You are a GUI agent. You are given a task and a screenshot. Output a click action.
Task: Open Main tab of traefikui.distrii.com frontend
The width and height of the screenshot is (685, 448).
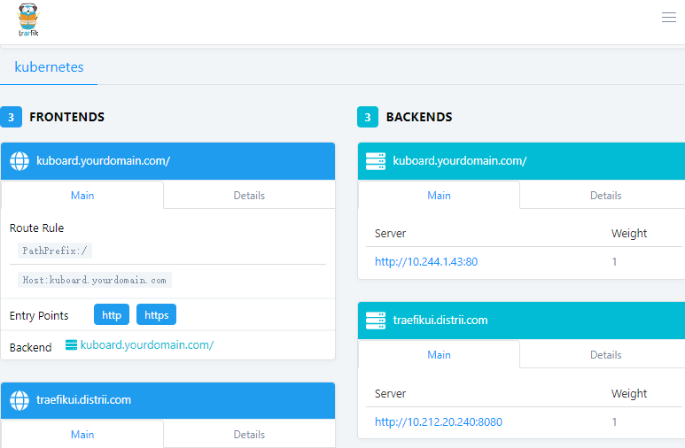82,435
